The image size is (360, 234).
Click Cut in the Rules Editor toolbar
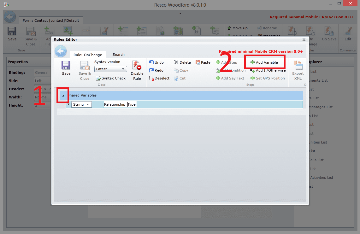point(180,78)
